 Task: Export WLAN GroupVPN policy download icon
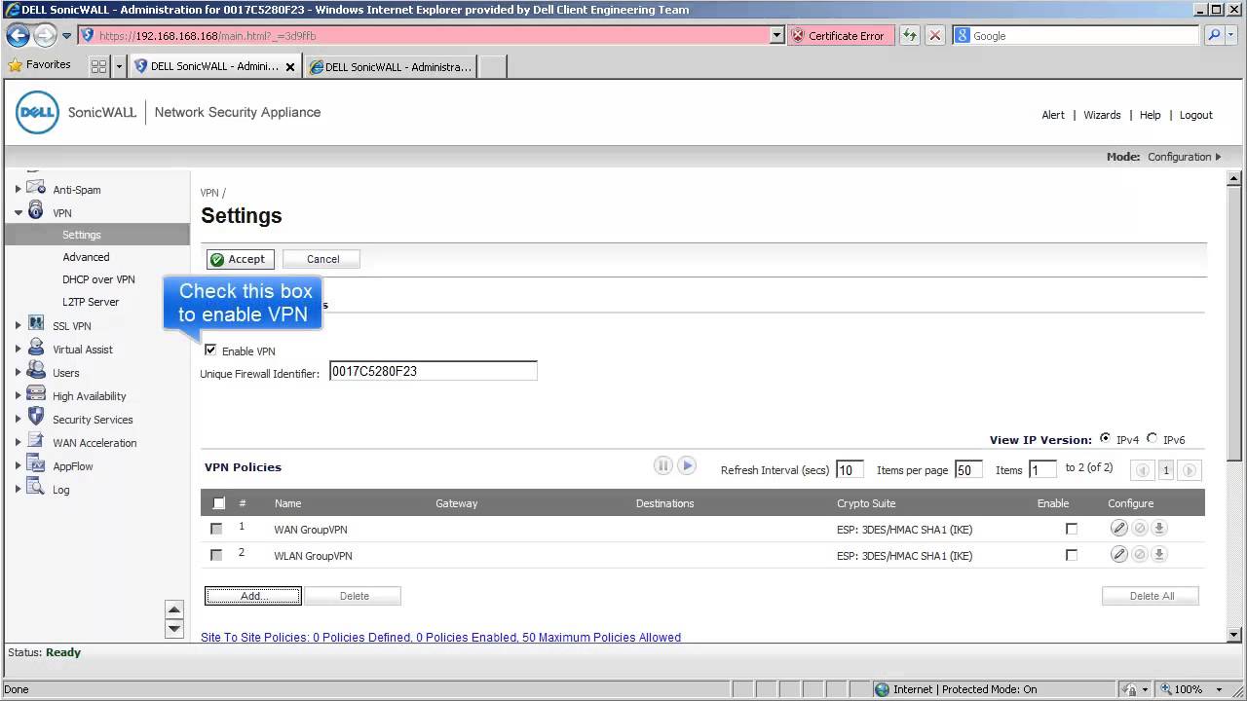[x=1159, y=554]
